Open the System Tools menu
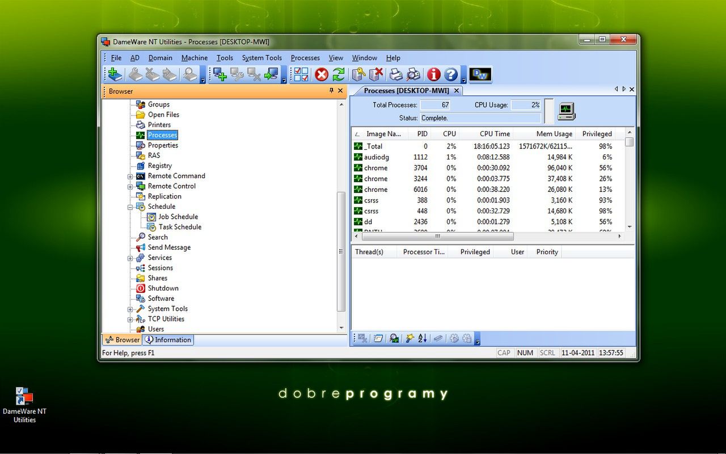The height and width of the screenshot is (454, 726). [x=262, y=58]
